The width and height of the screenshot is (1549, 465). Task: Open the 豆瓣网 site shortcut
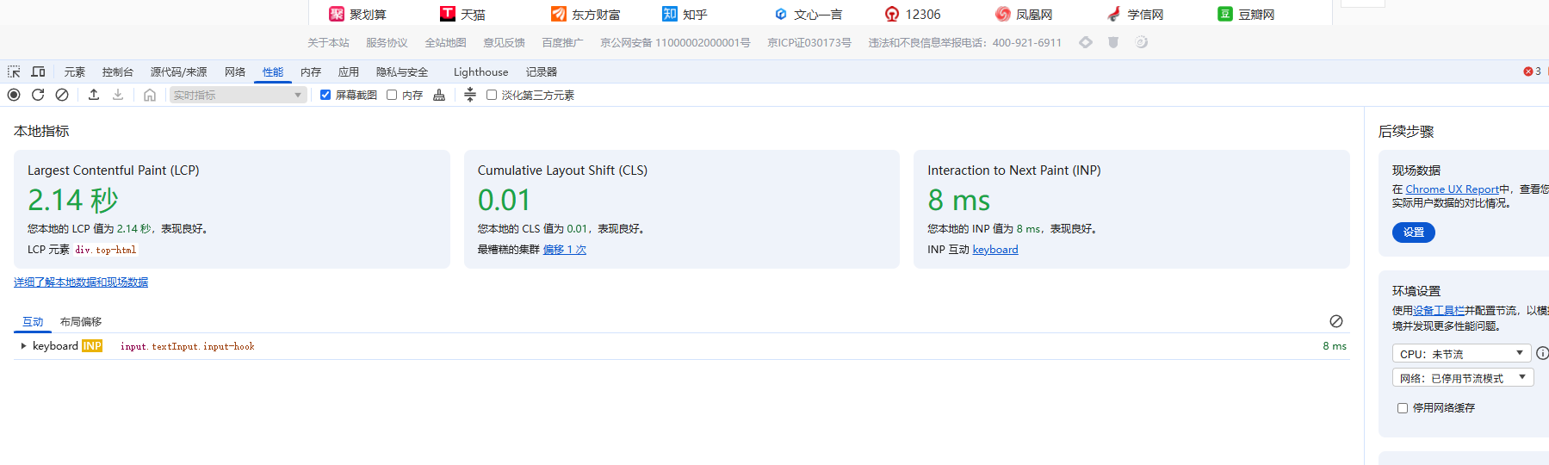1246,14
